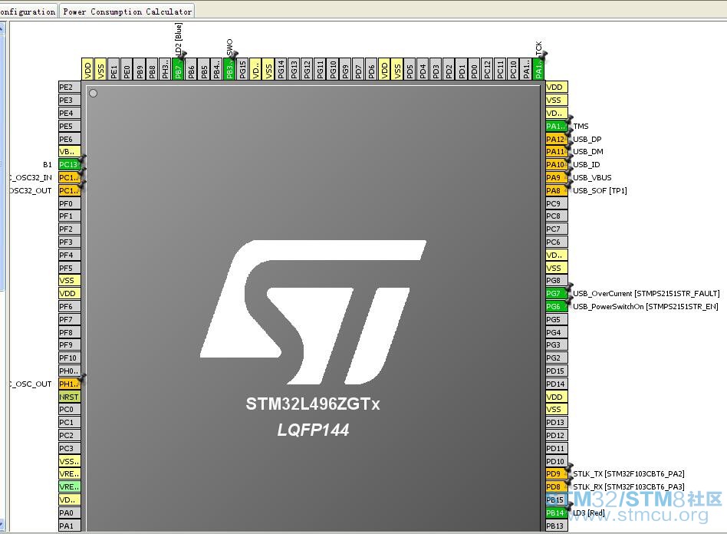
Task: Select the PB6 pin on the top row
Action: point(191,68)
